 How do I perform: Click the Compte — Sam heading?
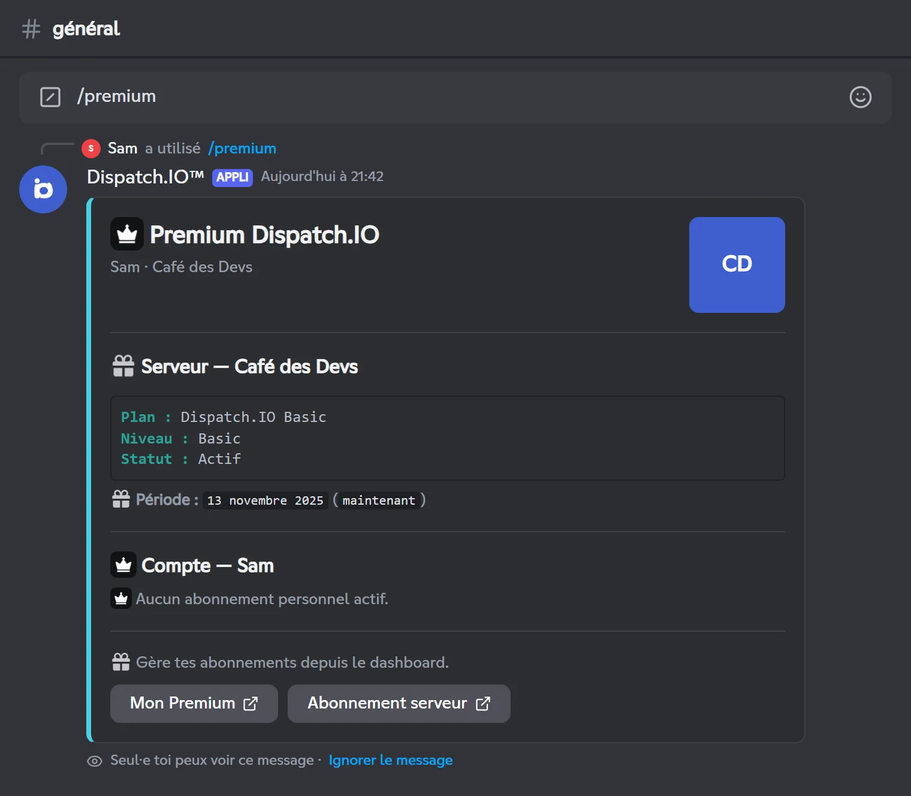[x=207, y=565]
